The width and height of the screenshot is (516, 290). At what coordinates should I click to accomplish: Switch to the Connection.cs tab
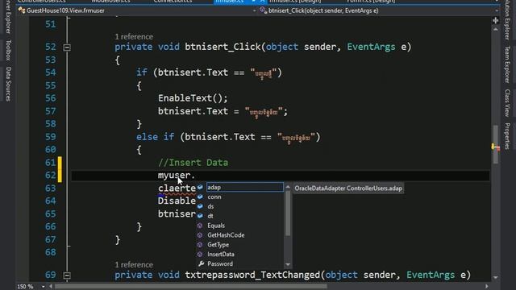tap(173, 2)
